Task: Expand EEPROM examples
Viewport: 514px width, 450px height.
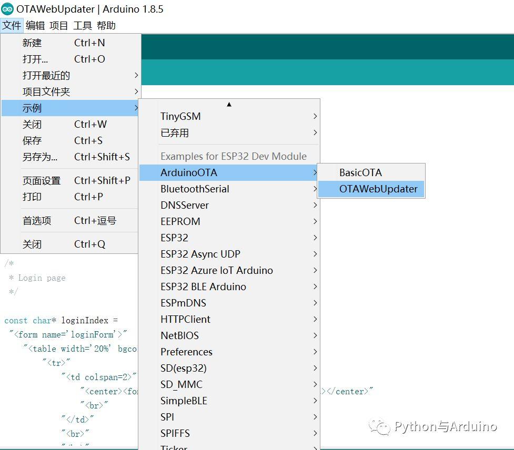Action: point(229,222)
